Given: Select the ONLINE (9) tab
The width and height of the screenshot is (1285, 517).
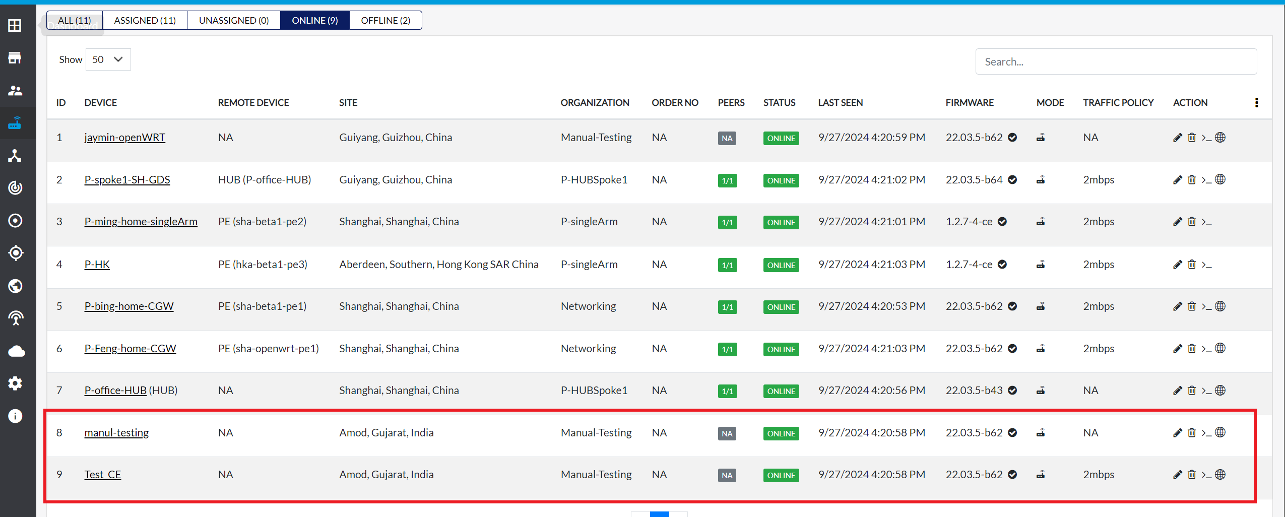Looking at the screenshot, I should point(315,20).
